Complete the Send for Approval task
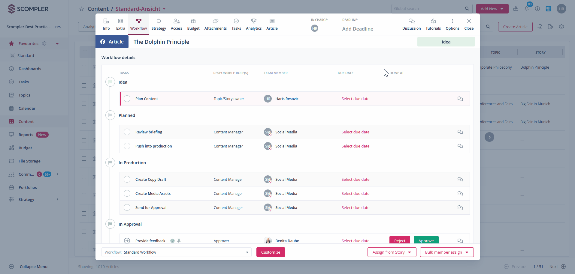The width and height of the screenshot is (575, 274). click(127, 207)
